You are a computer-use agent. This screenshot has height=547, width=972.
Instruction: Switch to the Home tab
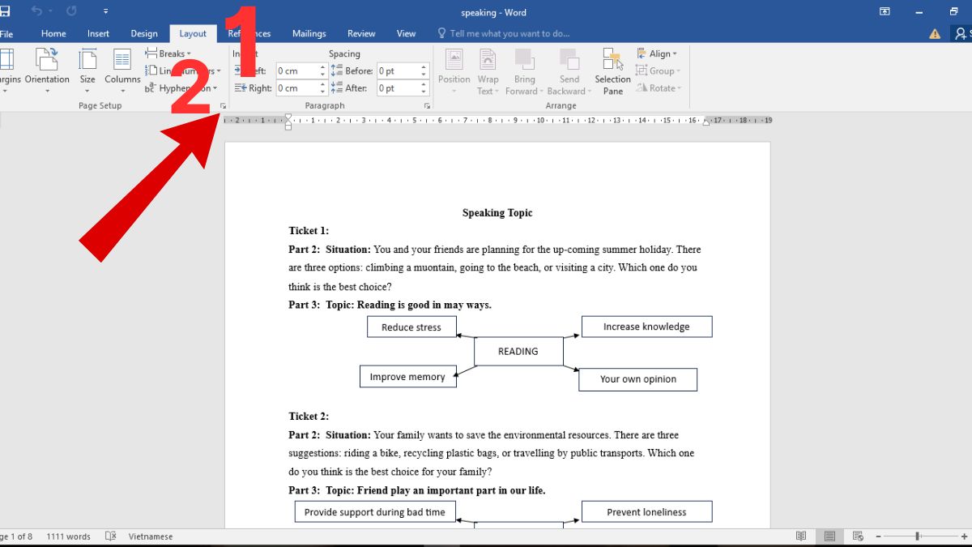(53, 34)
